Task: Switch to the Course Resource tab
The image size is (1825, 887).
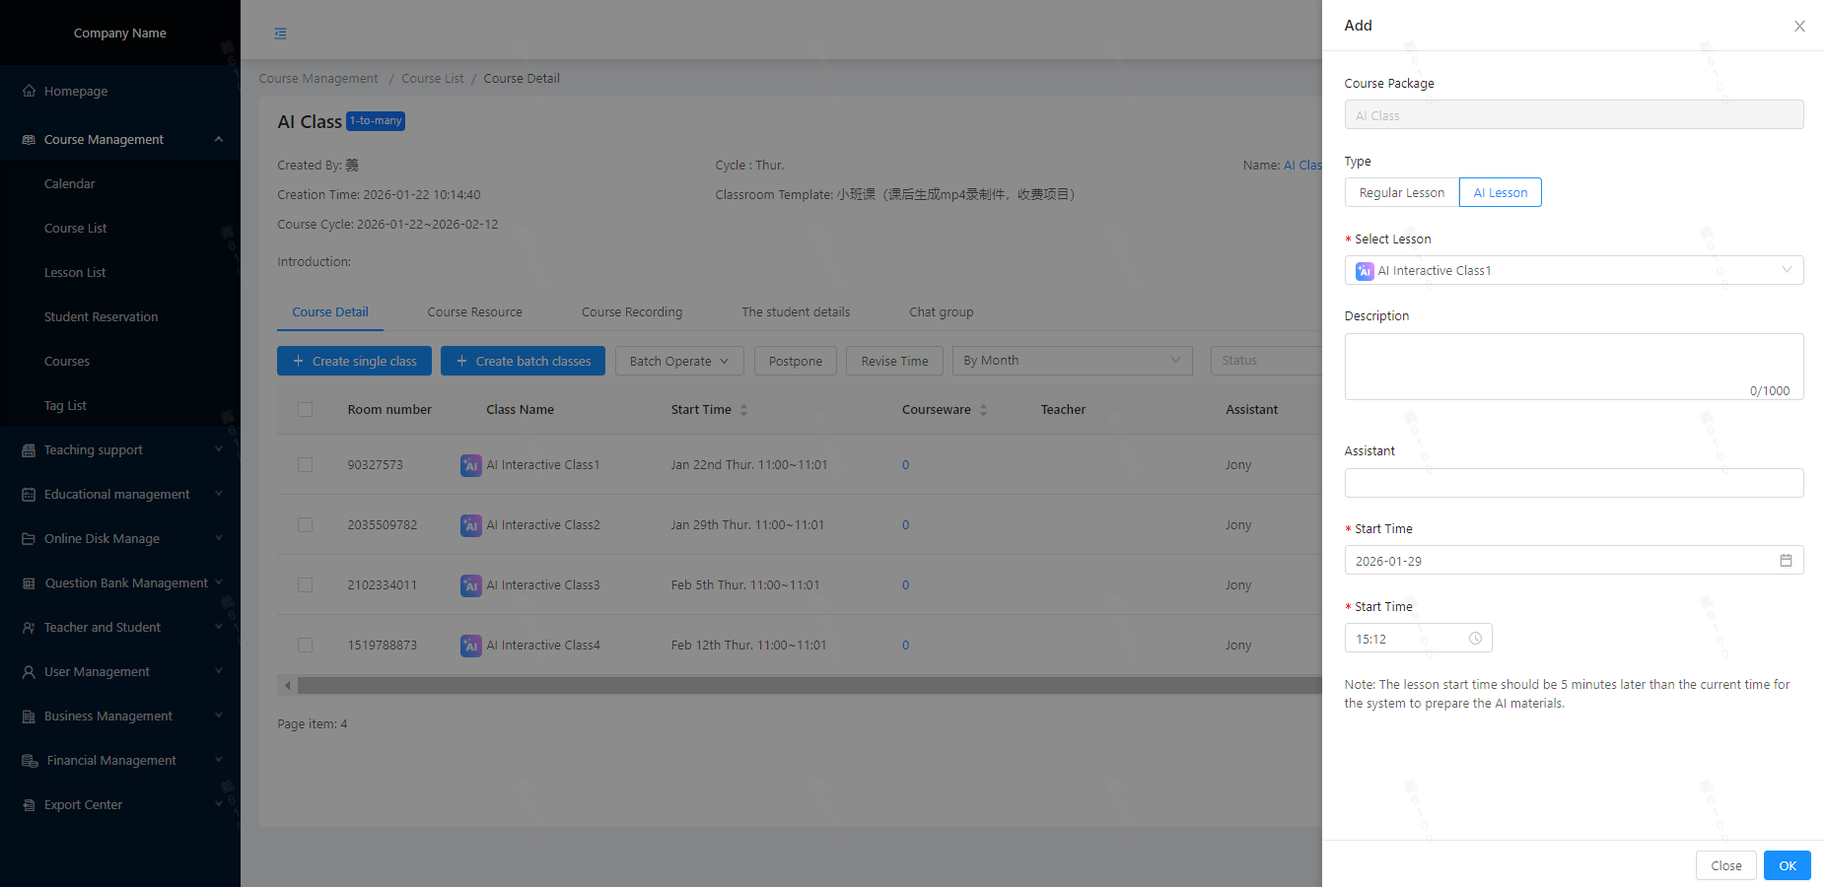Action: [474, 312]
